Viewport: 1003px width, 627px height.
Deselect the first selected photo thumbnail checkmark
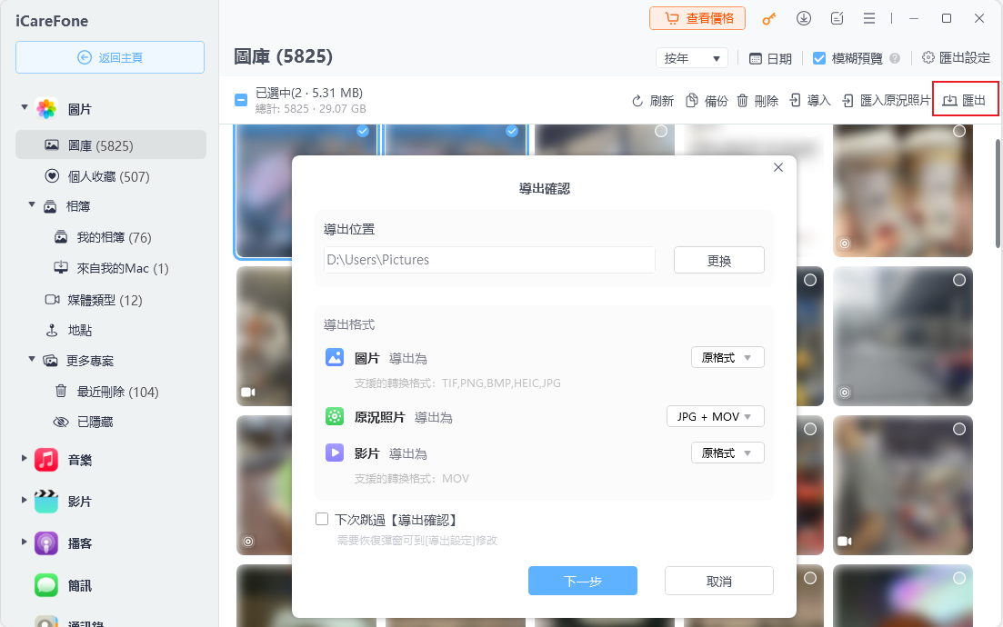363,131
